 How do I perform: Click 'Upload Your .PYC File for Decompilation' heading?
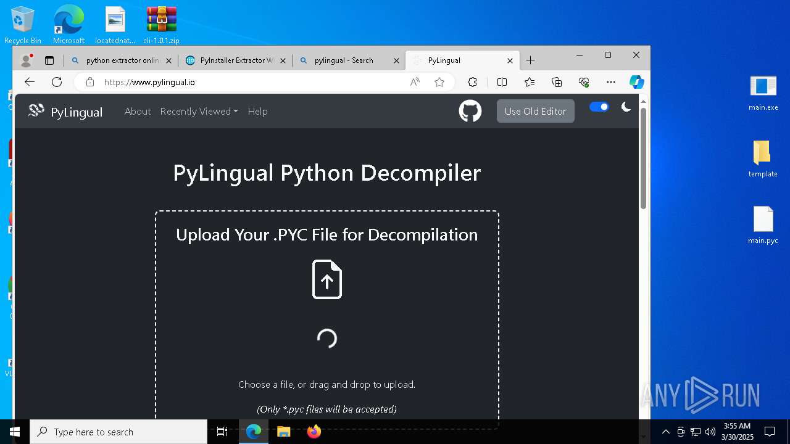(x=327, y=234)
